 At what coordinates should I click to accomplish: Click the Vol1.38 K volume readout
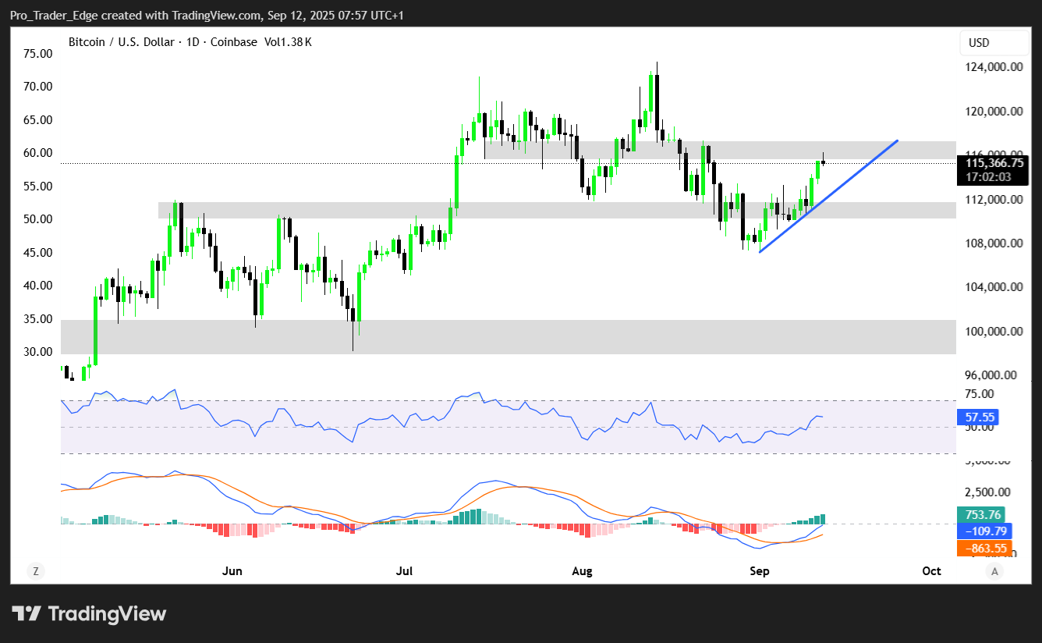click(288, 42)
